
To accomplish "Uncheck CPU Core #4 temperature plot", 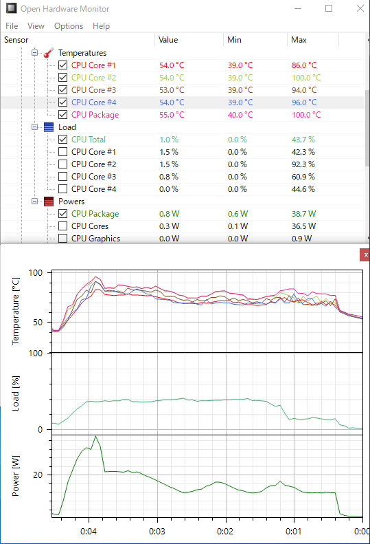I will pyautogui.click(x=62, y=102).
